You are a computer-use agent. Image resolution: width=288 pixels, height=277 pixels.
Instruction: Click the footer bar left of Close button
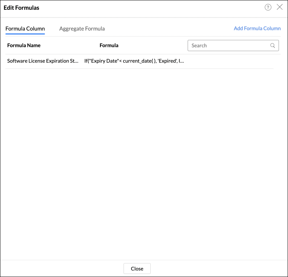pyautogui.click(x=62, y=268)
